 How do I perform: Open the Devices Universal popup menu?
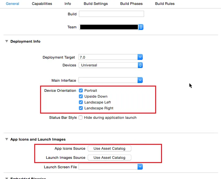(110, 65)
